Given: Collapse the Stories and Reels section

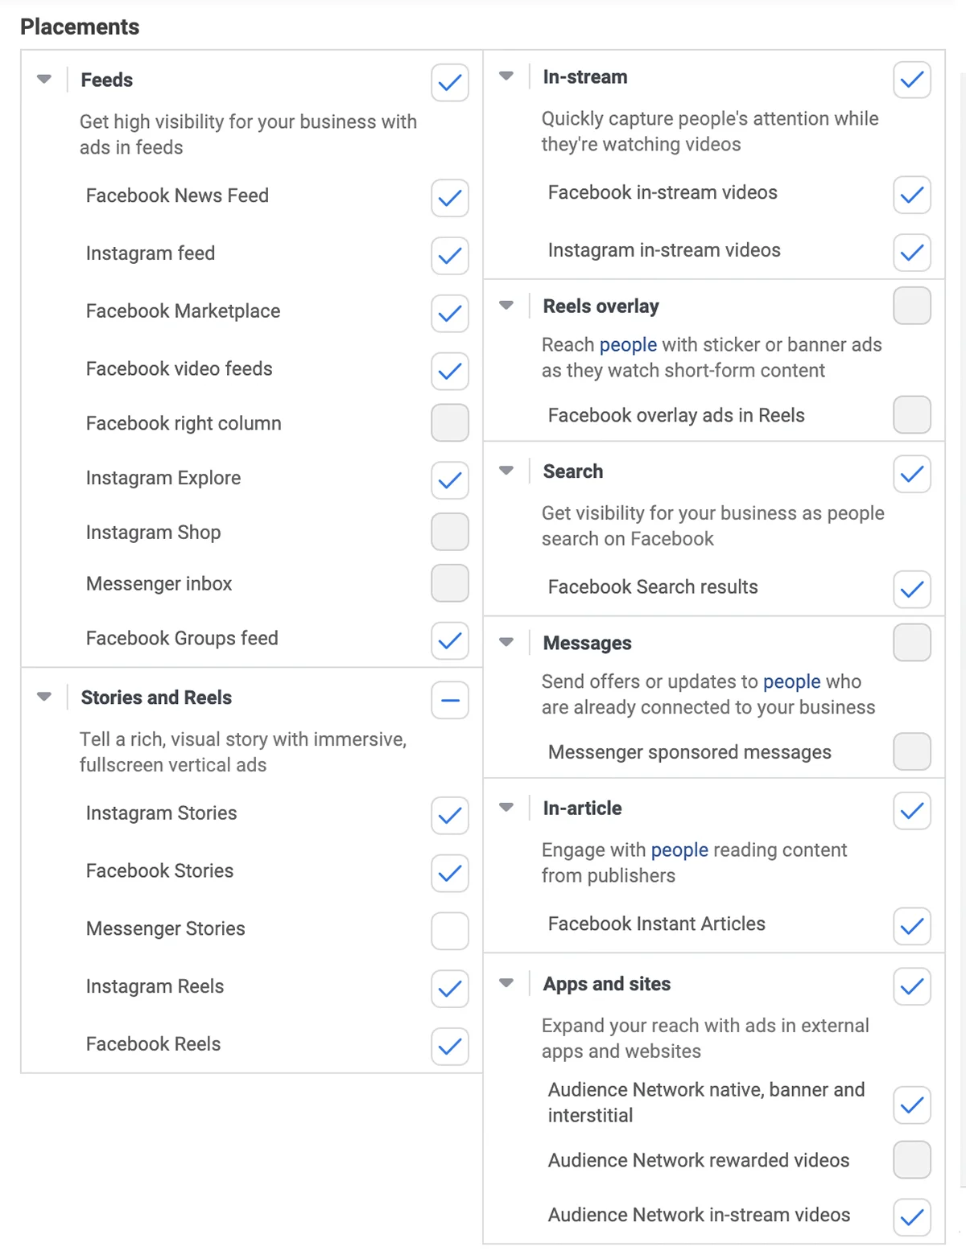Looking at the screenshot, I should click(x=44, y=697).
